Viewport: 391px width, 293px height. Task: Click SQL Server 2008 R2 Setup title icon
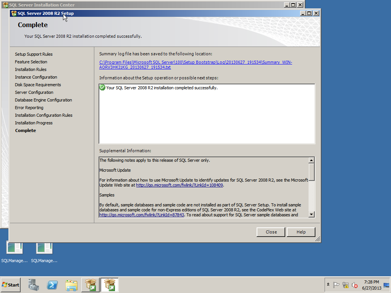coord(14,13)
